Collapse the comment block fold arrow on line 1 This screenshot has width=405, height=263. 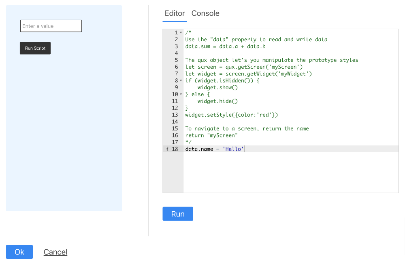point(181,33)
